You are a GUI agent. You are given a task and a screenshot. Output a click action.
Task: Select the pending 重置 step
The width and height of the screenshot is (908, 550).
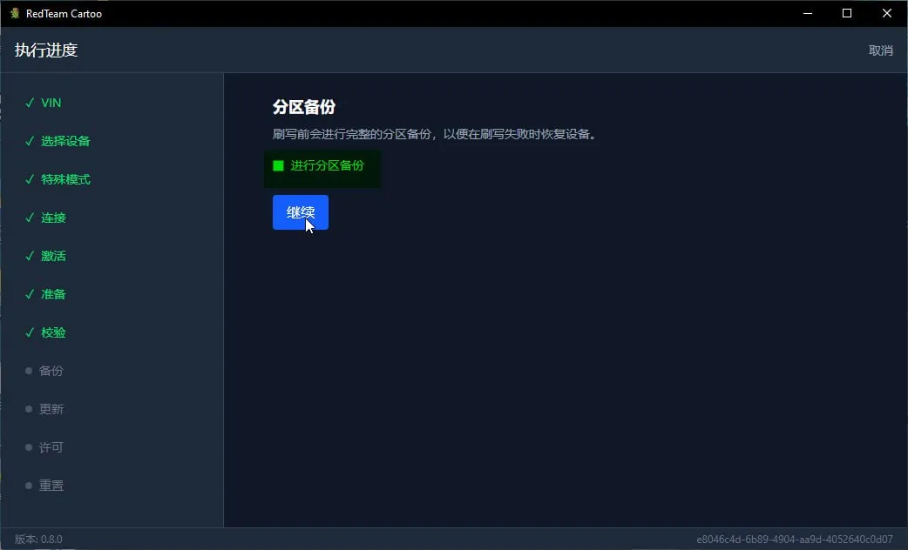(x=44, y=486)
